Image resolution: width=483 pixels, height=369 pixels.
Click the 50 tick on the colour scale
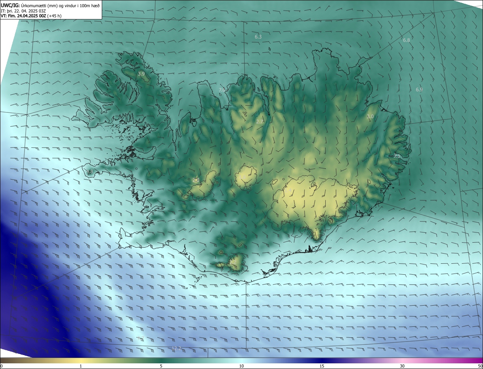(480, 366)
